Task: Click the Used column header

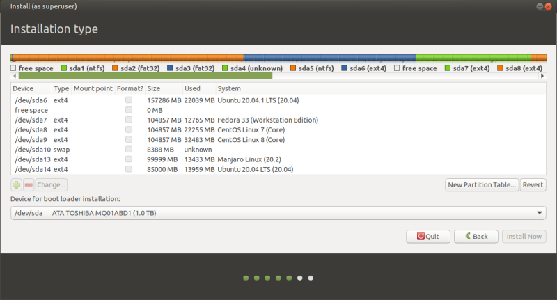Action: click(199, 89)
